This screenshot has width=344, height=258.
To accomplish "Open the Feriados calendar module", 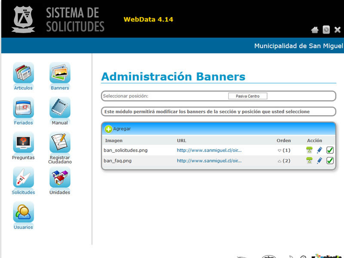I will click(x=23, y=109).
